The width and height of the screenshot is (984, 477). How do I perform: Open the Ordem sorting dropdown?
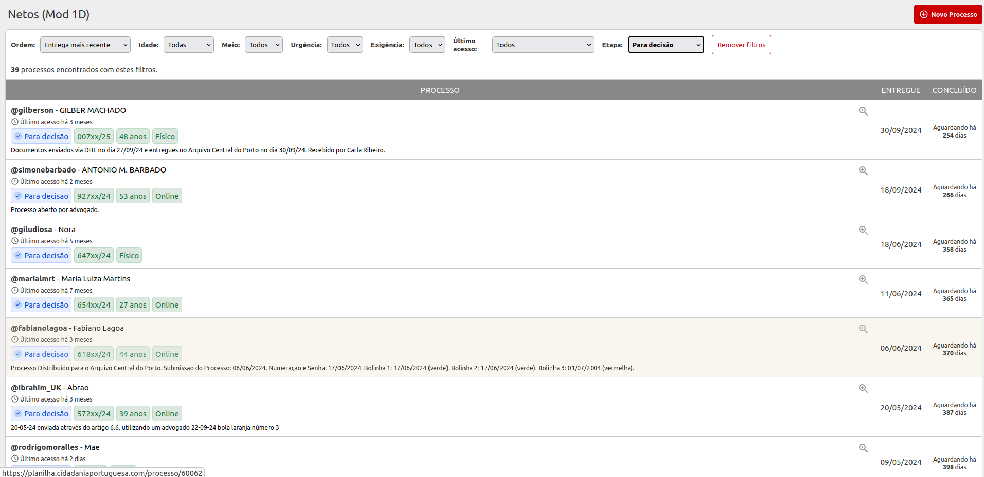[x=85, y=45]
